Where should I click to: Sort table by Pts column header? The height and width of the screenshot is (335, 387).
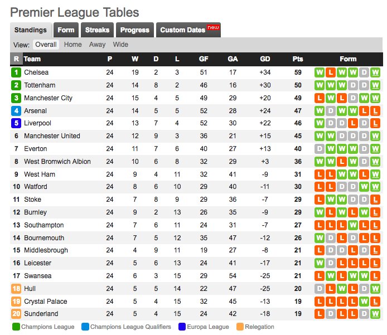point(298,59)
